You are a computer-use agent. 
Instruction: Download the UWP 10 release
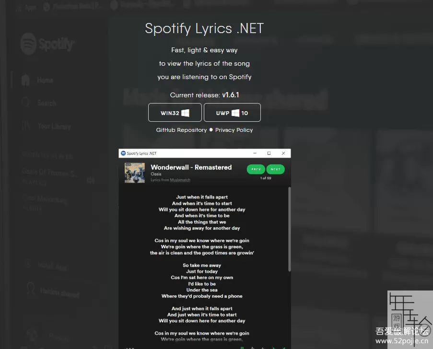tap(232, 113)
